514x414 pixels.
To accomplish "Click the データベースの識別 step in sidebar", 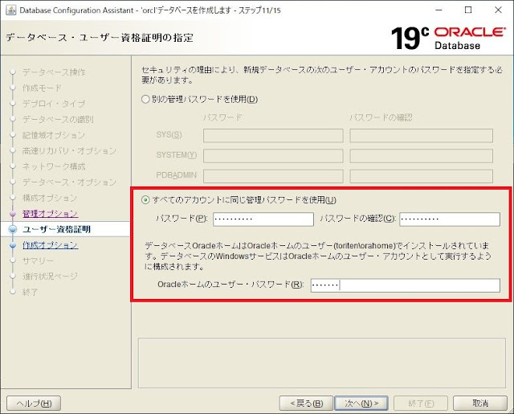I will click(58, 120).
